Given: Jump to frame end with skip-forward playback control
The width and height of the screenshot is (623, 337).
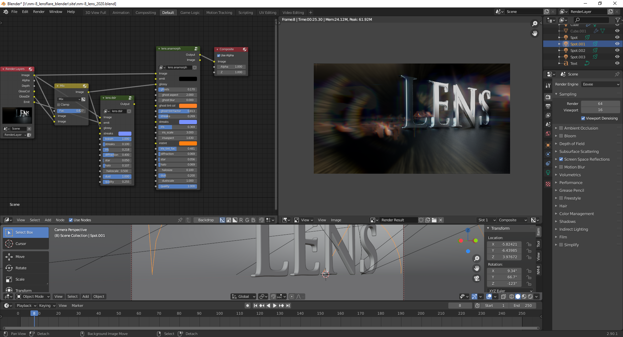Looking at the screenshot, I should (287, 306).
